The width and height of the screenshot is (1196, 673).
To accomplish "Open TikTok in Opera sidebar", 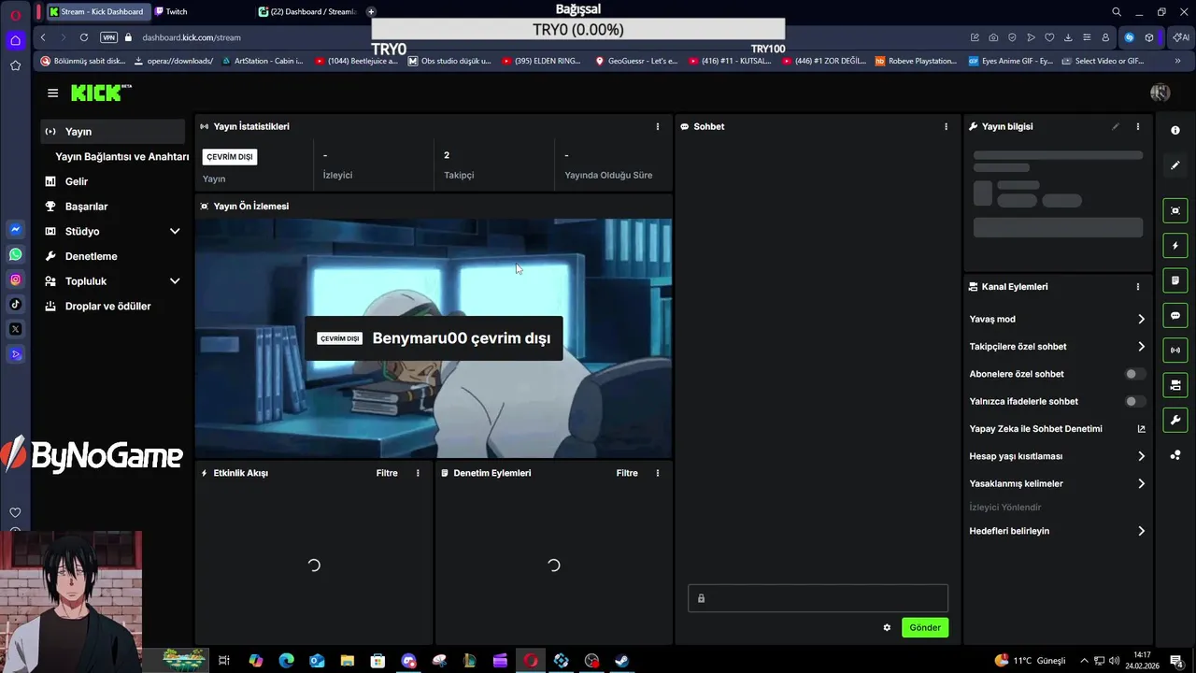I will 16,304.
